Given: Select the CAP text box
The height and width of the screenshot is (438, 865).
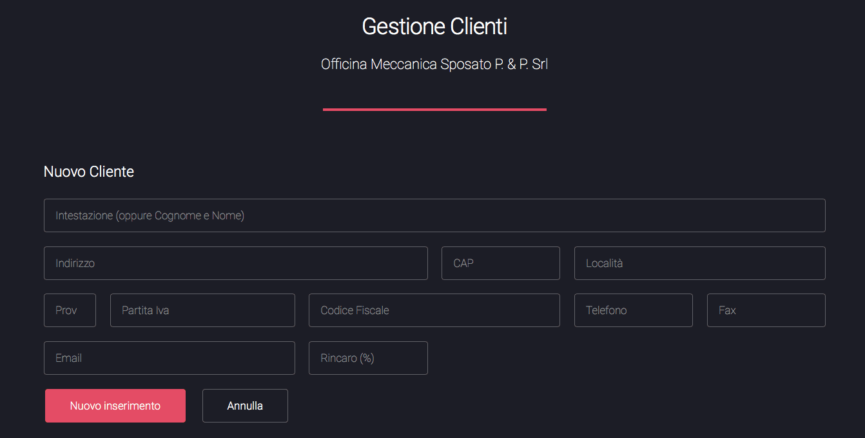Looking at the screenshot, I should point(500,263).
